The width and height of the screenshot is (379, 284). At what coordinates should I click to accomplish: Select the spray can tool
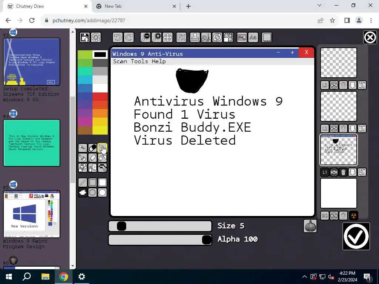(93, 168)
